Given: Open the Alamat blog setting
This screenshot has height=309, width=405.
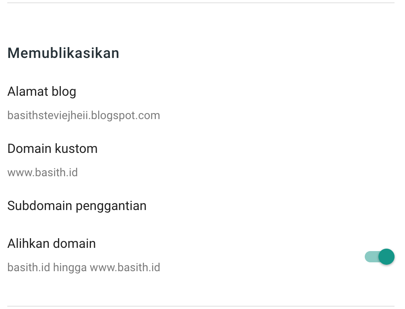Looking at the screenshot, I should point(201,103).
